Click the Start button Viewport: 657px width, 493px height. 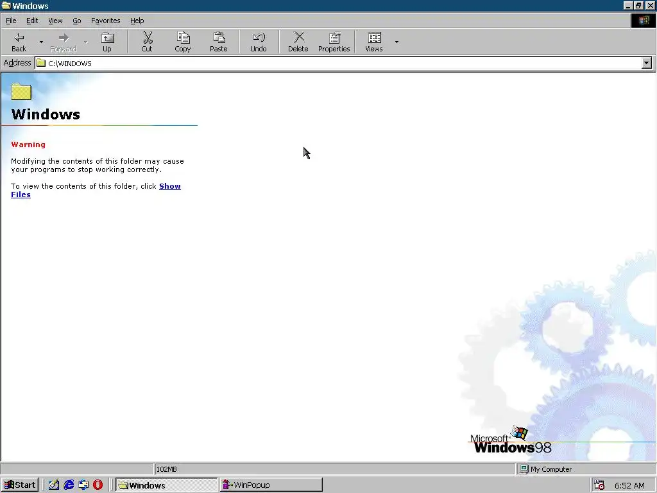pyautogui.click(x=20, y=485)
